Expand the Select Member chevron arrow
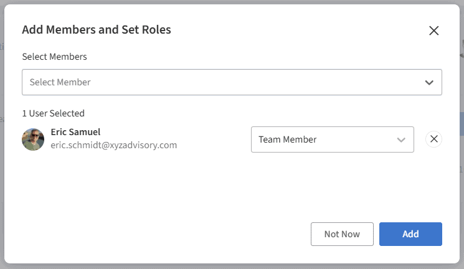This screenshot has height=269, width=464. [429, 82]
